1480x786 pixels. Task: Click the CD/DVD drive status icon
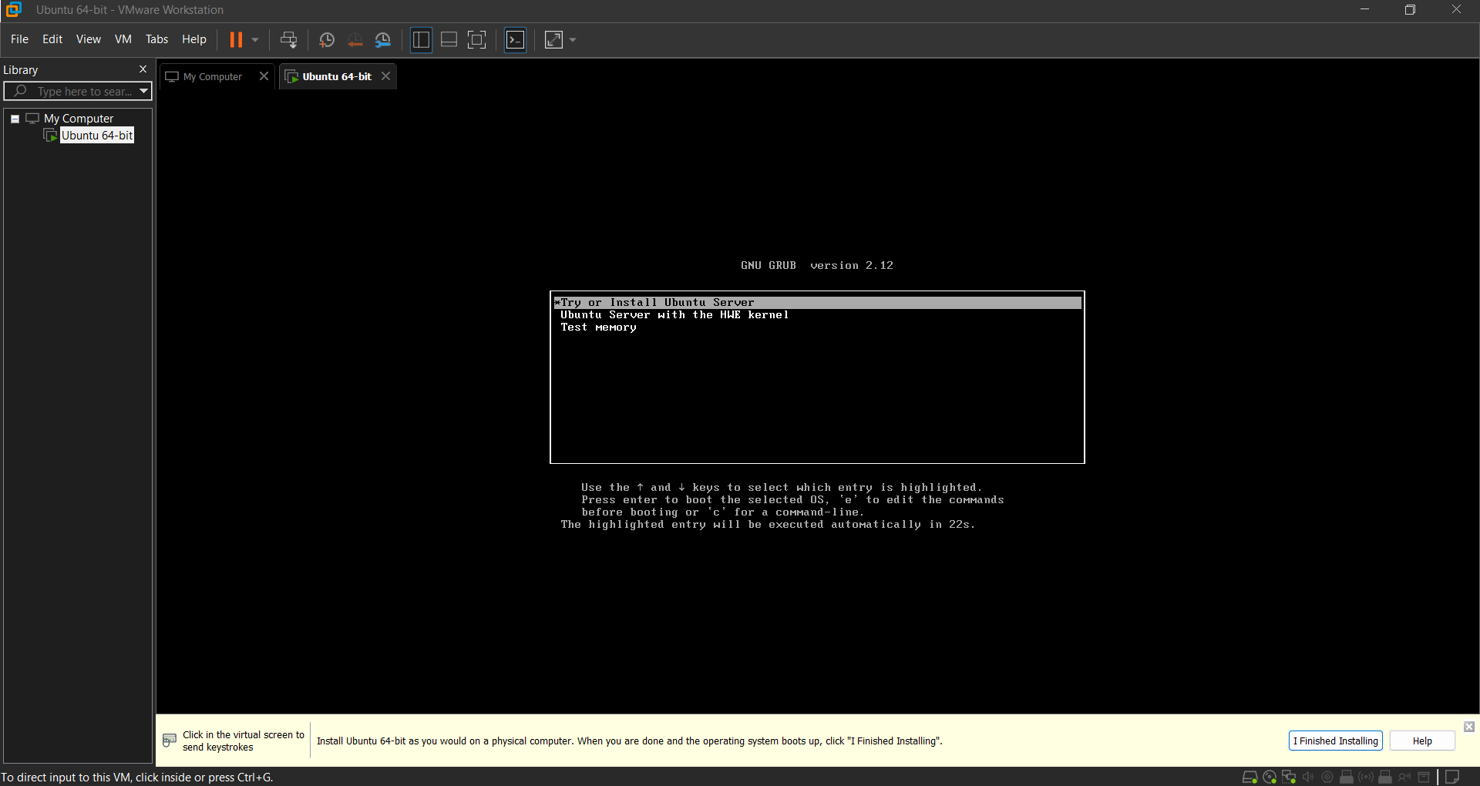coord(1270,777)
